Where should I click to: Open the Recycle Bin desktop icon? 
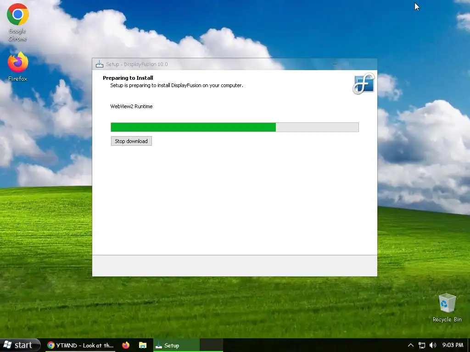coord(447,308)
